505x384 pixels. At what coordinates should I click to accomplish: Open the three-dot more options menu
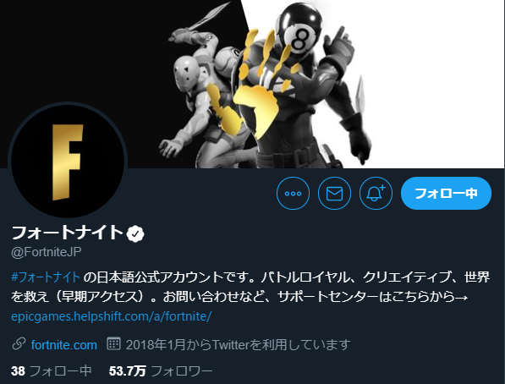pyautogui.click(x=293, y=194)
